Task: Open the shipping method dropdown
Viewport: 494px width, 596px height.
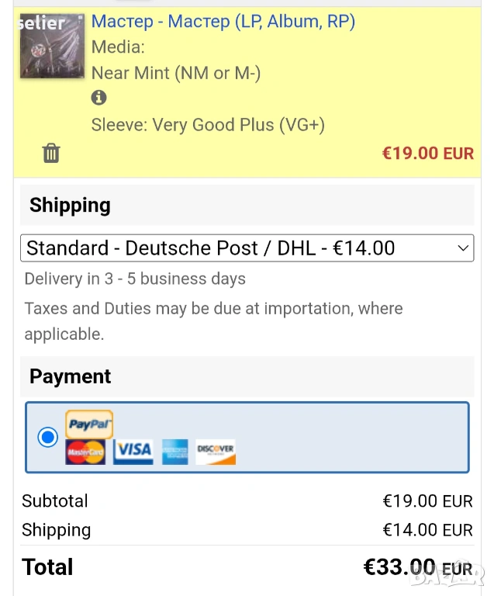Action: (247, 248)
